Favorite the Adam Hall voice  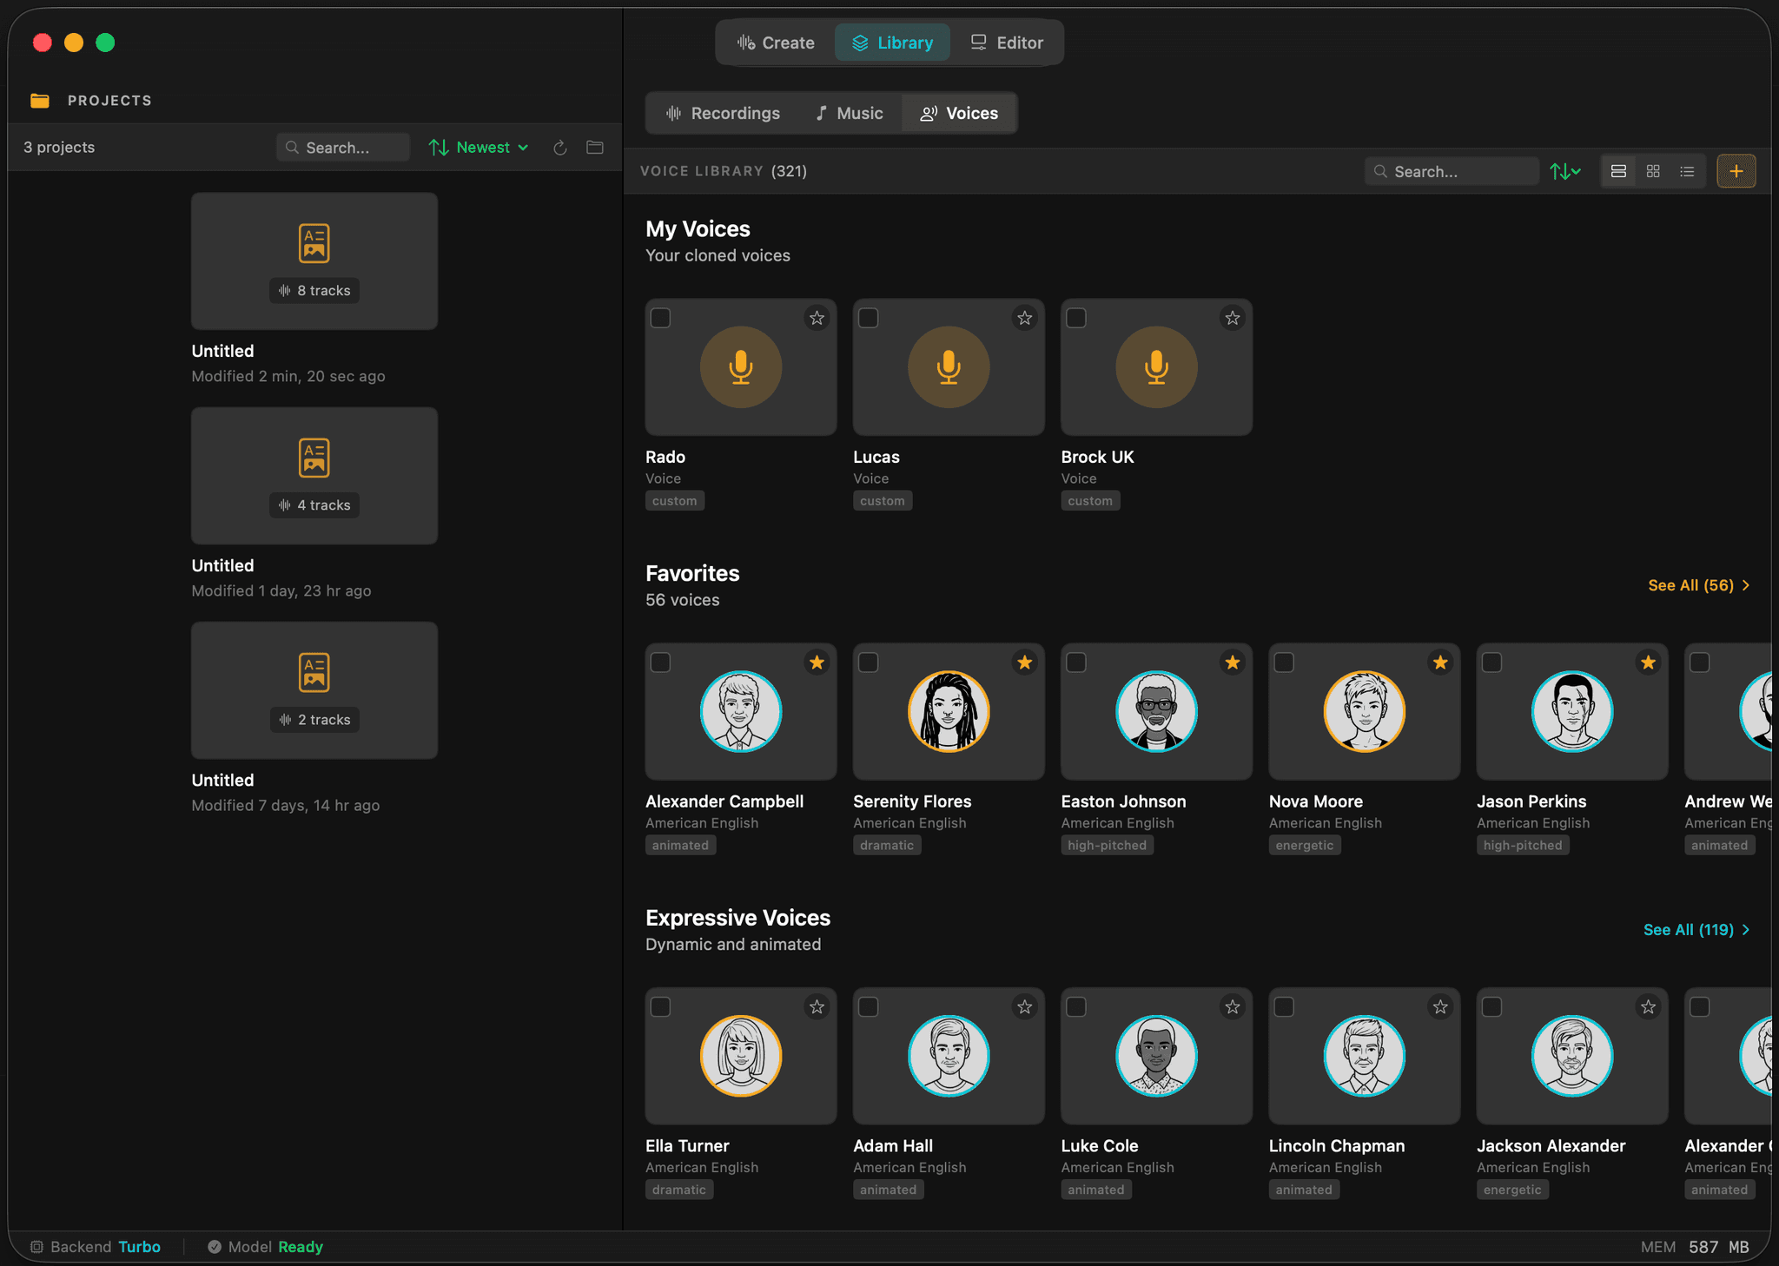point(1024,1007)
